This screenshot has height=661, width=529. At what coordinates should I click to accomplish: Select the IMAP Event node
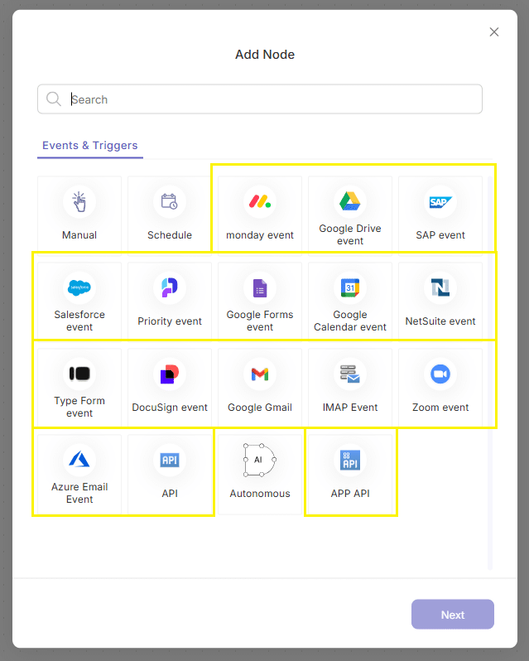point(350,388)
